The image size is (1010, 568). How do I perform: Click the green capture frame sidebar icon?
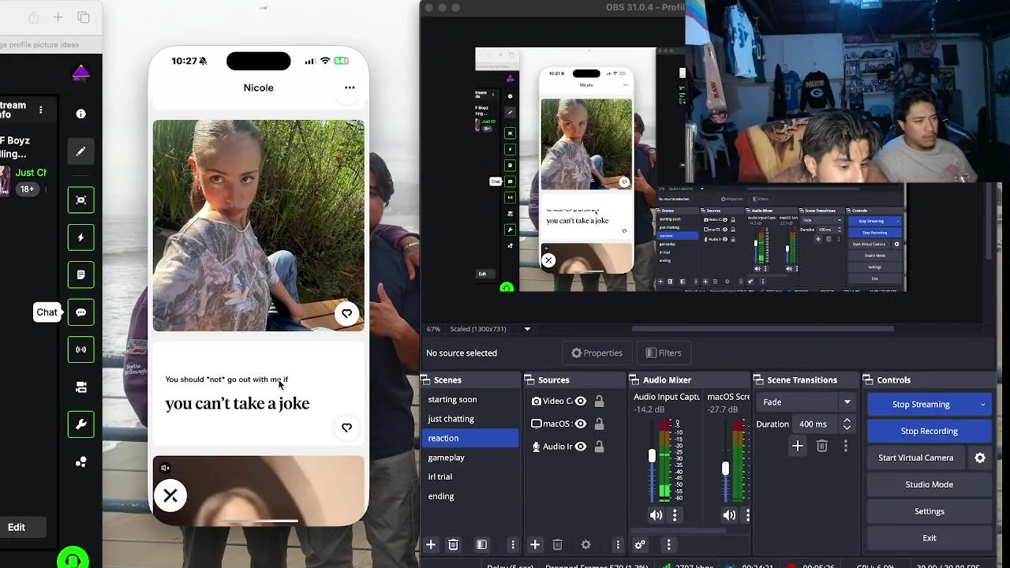(x=80, y=200)
